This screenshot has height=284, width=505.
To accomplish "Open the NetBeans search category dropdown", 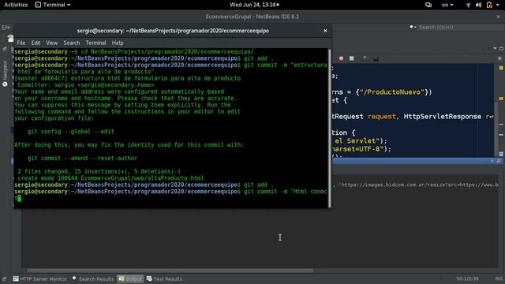I will point(413,27).
